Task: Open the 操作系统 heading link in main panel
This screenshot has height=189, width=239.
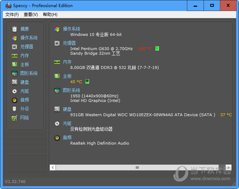Action: pyautogui.click(x=71, y=29)
